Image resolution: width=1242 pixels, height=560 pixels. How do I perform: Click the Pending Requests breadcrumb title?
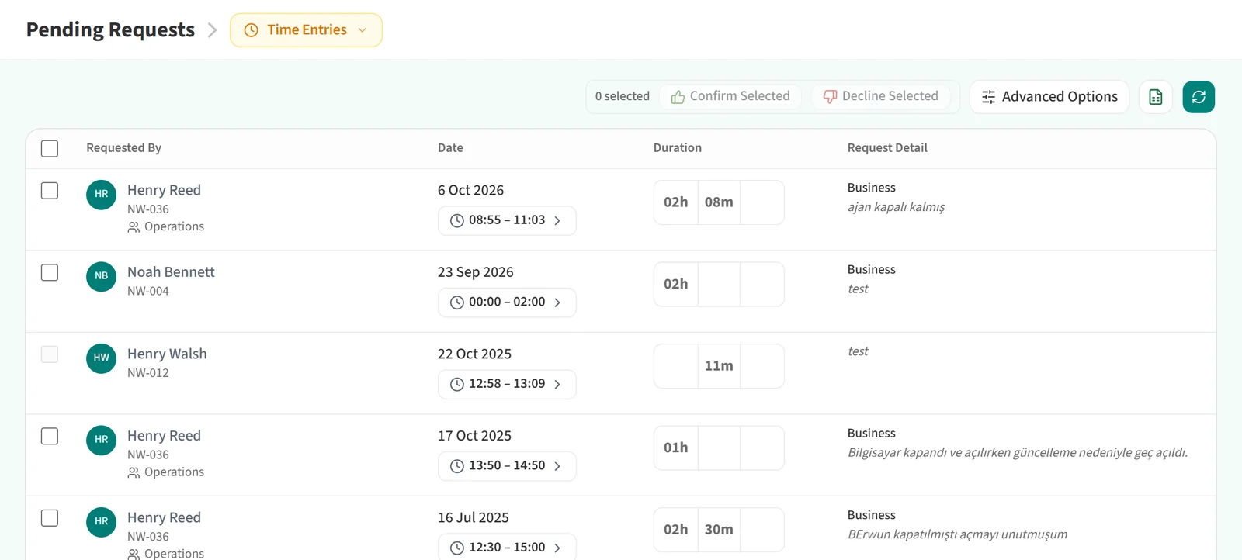click(110, 29)
